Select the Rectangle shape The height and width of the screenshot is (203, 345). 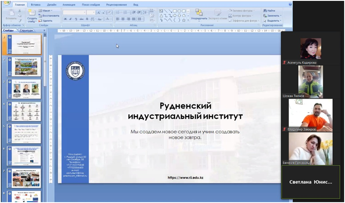point(175,11)
